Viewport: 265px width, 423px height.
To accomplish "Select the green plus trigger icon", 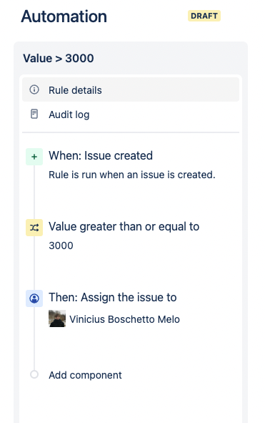I will coord(34,157).
